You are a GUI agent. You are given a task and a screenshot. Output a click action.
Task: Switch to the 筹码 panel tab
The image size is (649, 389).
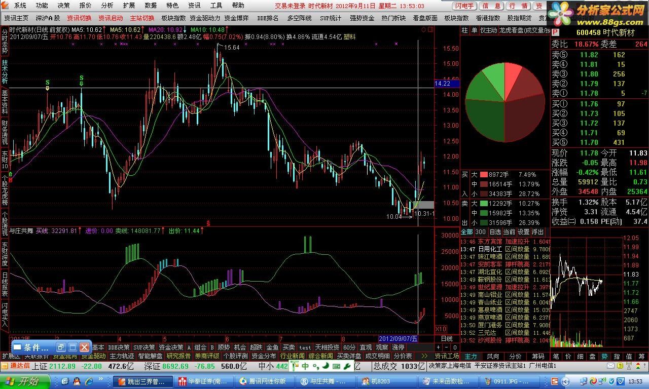tap(538, 356)
